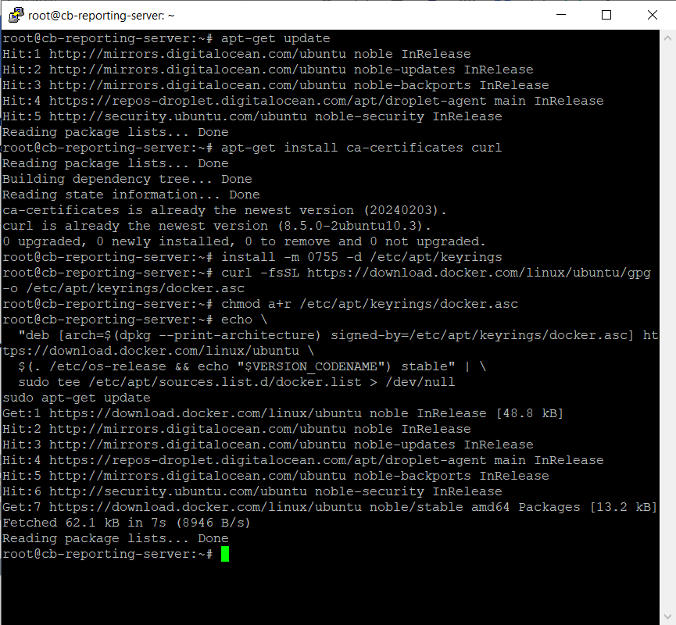Click the 'Hit:3' noble-backports InRelease line
Viewport: 676px width, 625px height.
coord(276,85)
